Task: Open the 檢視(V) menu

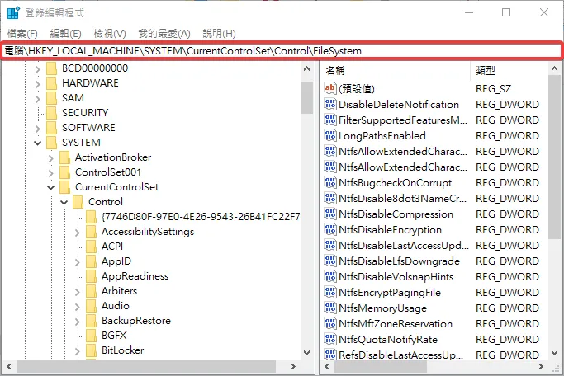Action: (x=110, y=34)
